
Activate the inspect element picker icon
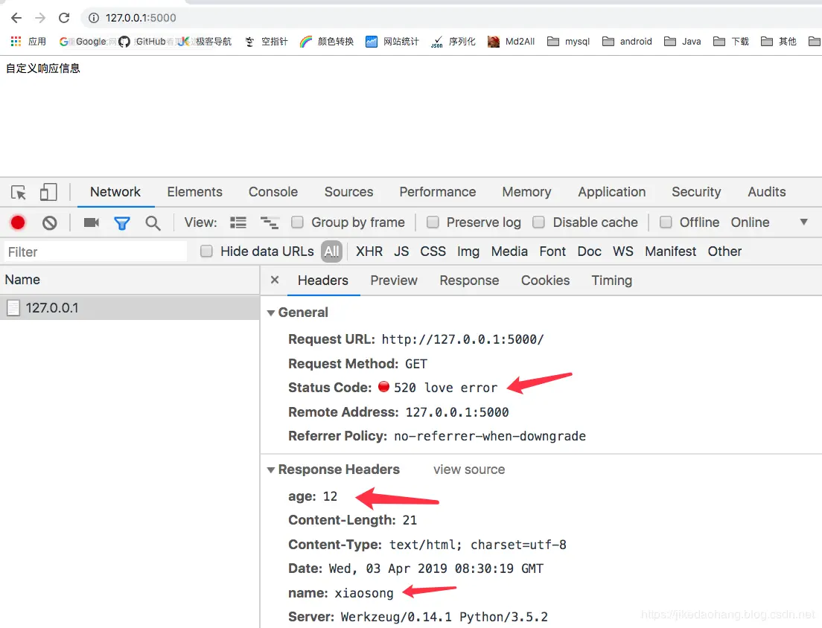click(x=19, y=192)
